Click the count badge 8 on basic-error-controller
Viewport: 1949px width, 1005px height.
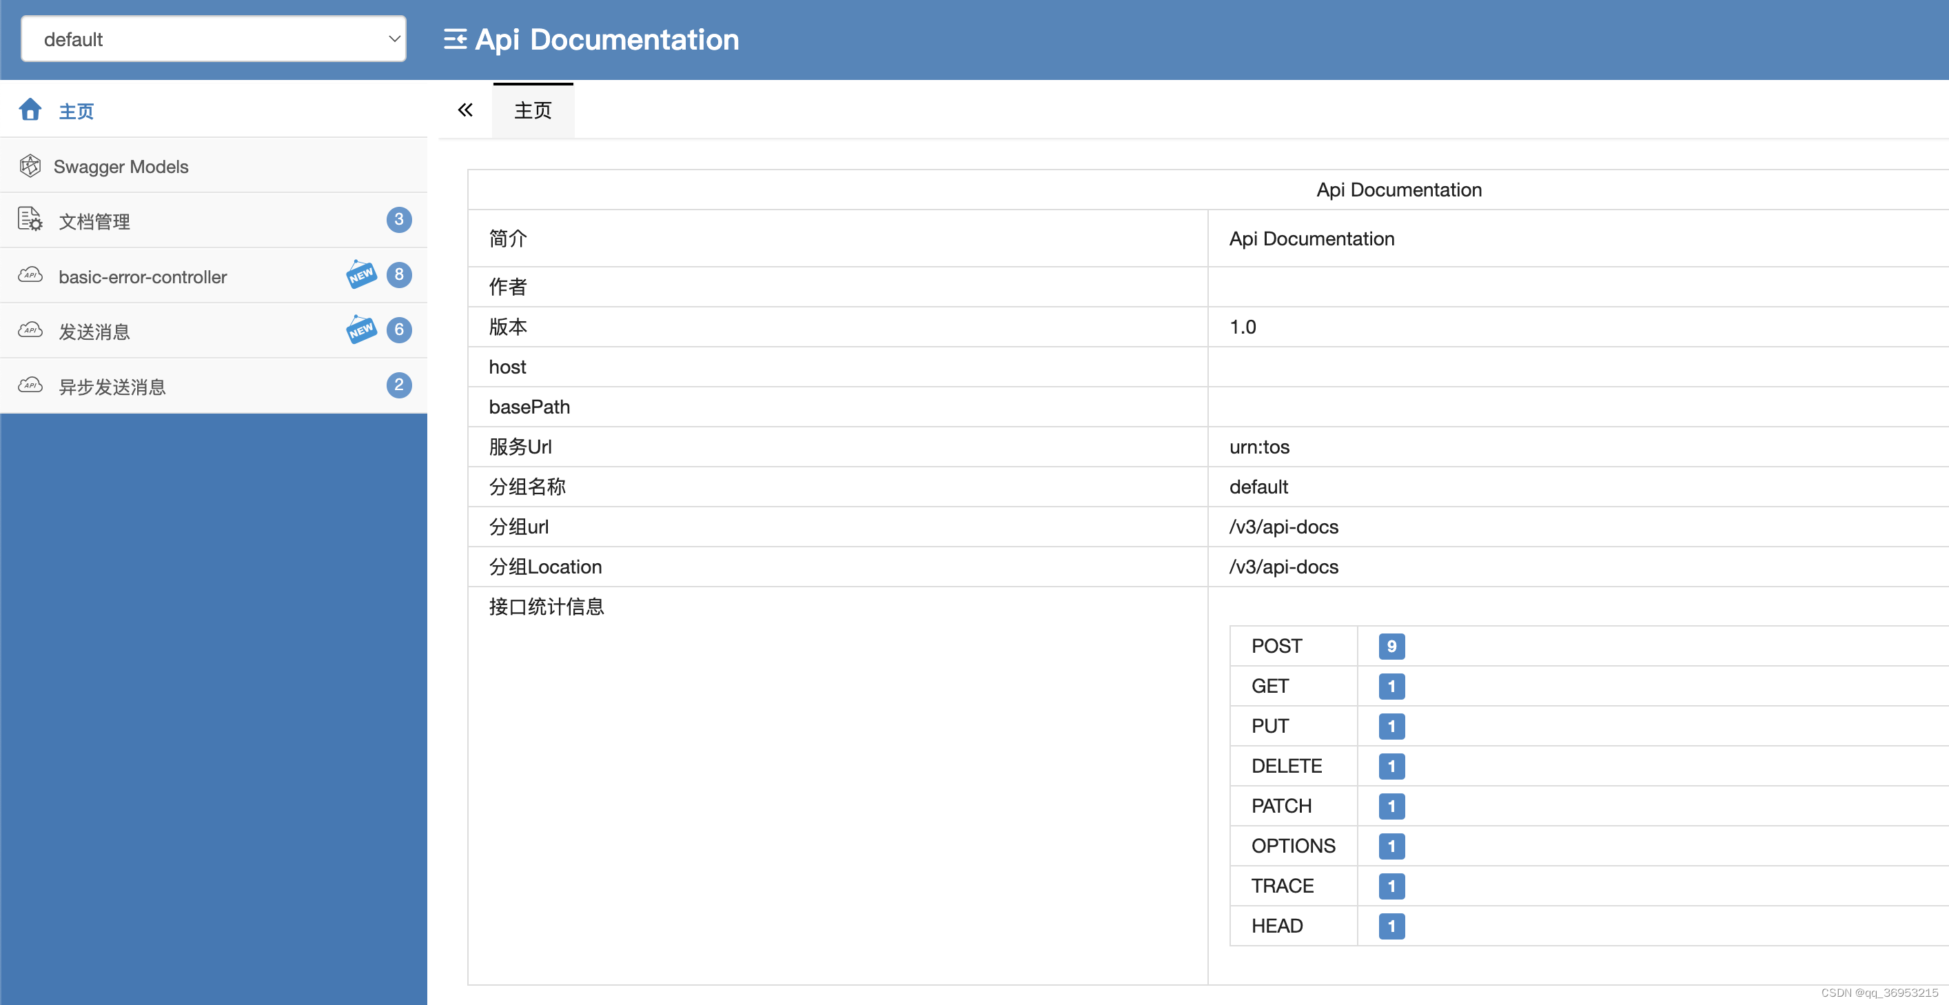pyautogui.click(x=399, y=275)
